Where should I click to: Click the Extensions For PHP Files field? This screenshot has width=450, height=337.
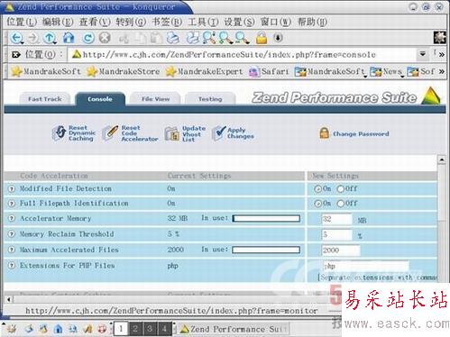click(366, 266)
